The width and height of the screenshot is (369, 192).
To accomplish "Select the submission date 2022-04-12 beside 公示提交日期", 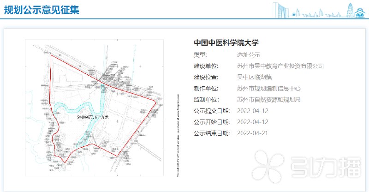I will [x=252, y=111].
